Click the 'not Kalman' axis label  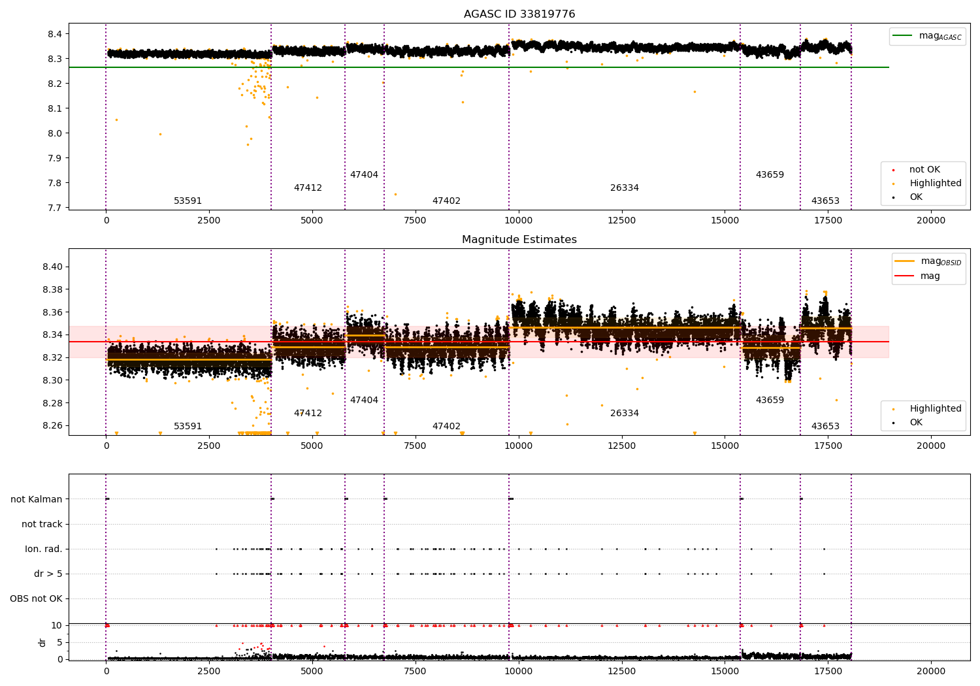point(37,500)
